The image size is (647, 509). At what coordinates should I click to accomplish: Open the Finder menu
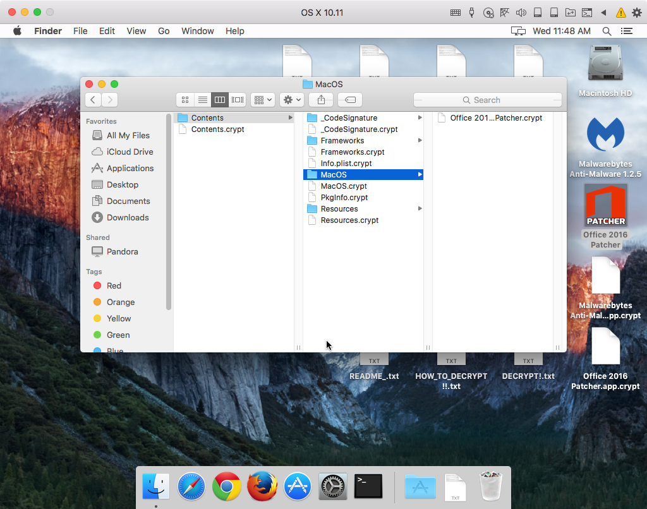coord(48,31)
